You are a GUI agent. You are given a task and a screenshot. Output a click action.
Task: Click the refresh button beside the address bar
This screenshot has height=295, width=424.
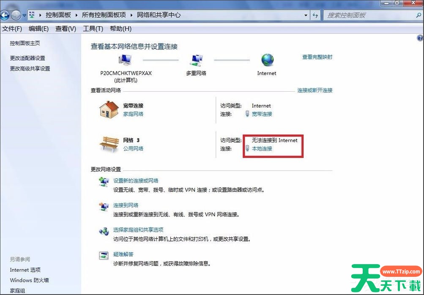315,15
